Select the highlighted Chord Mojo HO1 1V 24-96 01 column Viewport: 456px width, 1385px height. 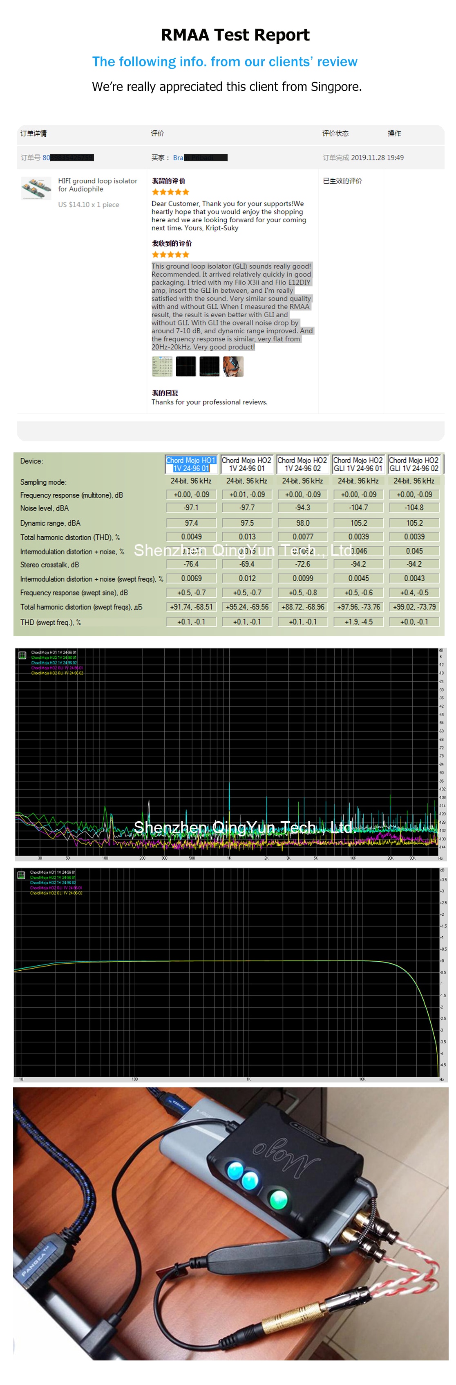[x=191, y=465]
